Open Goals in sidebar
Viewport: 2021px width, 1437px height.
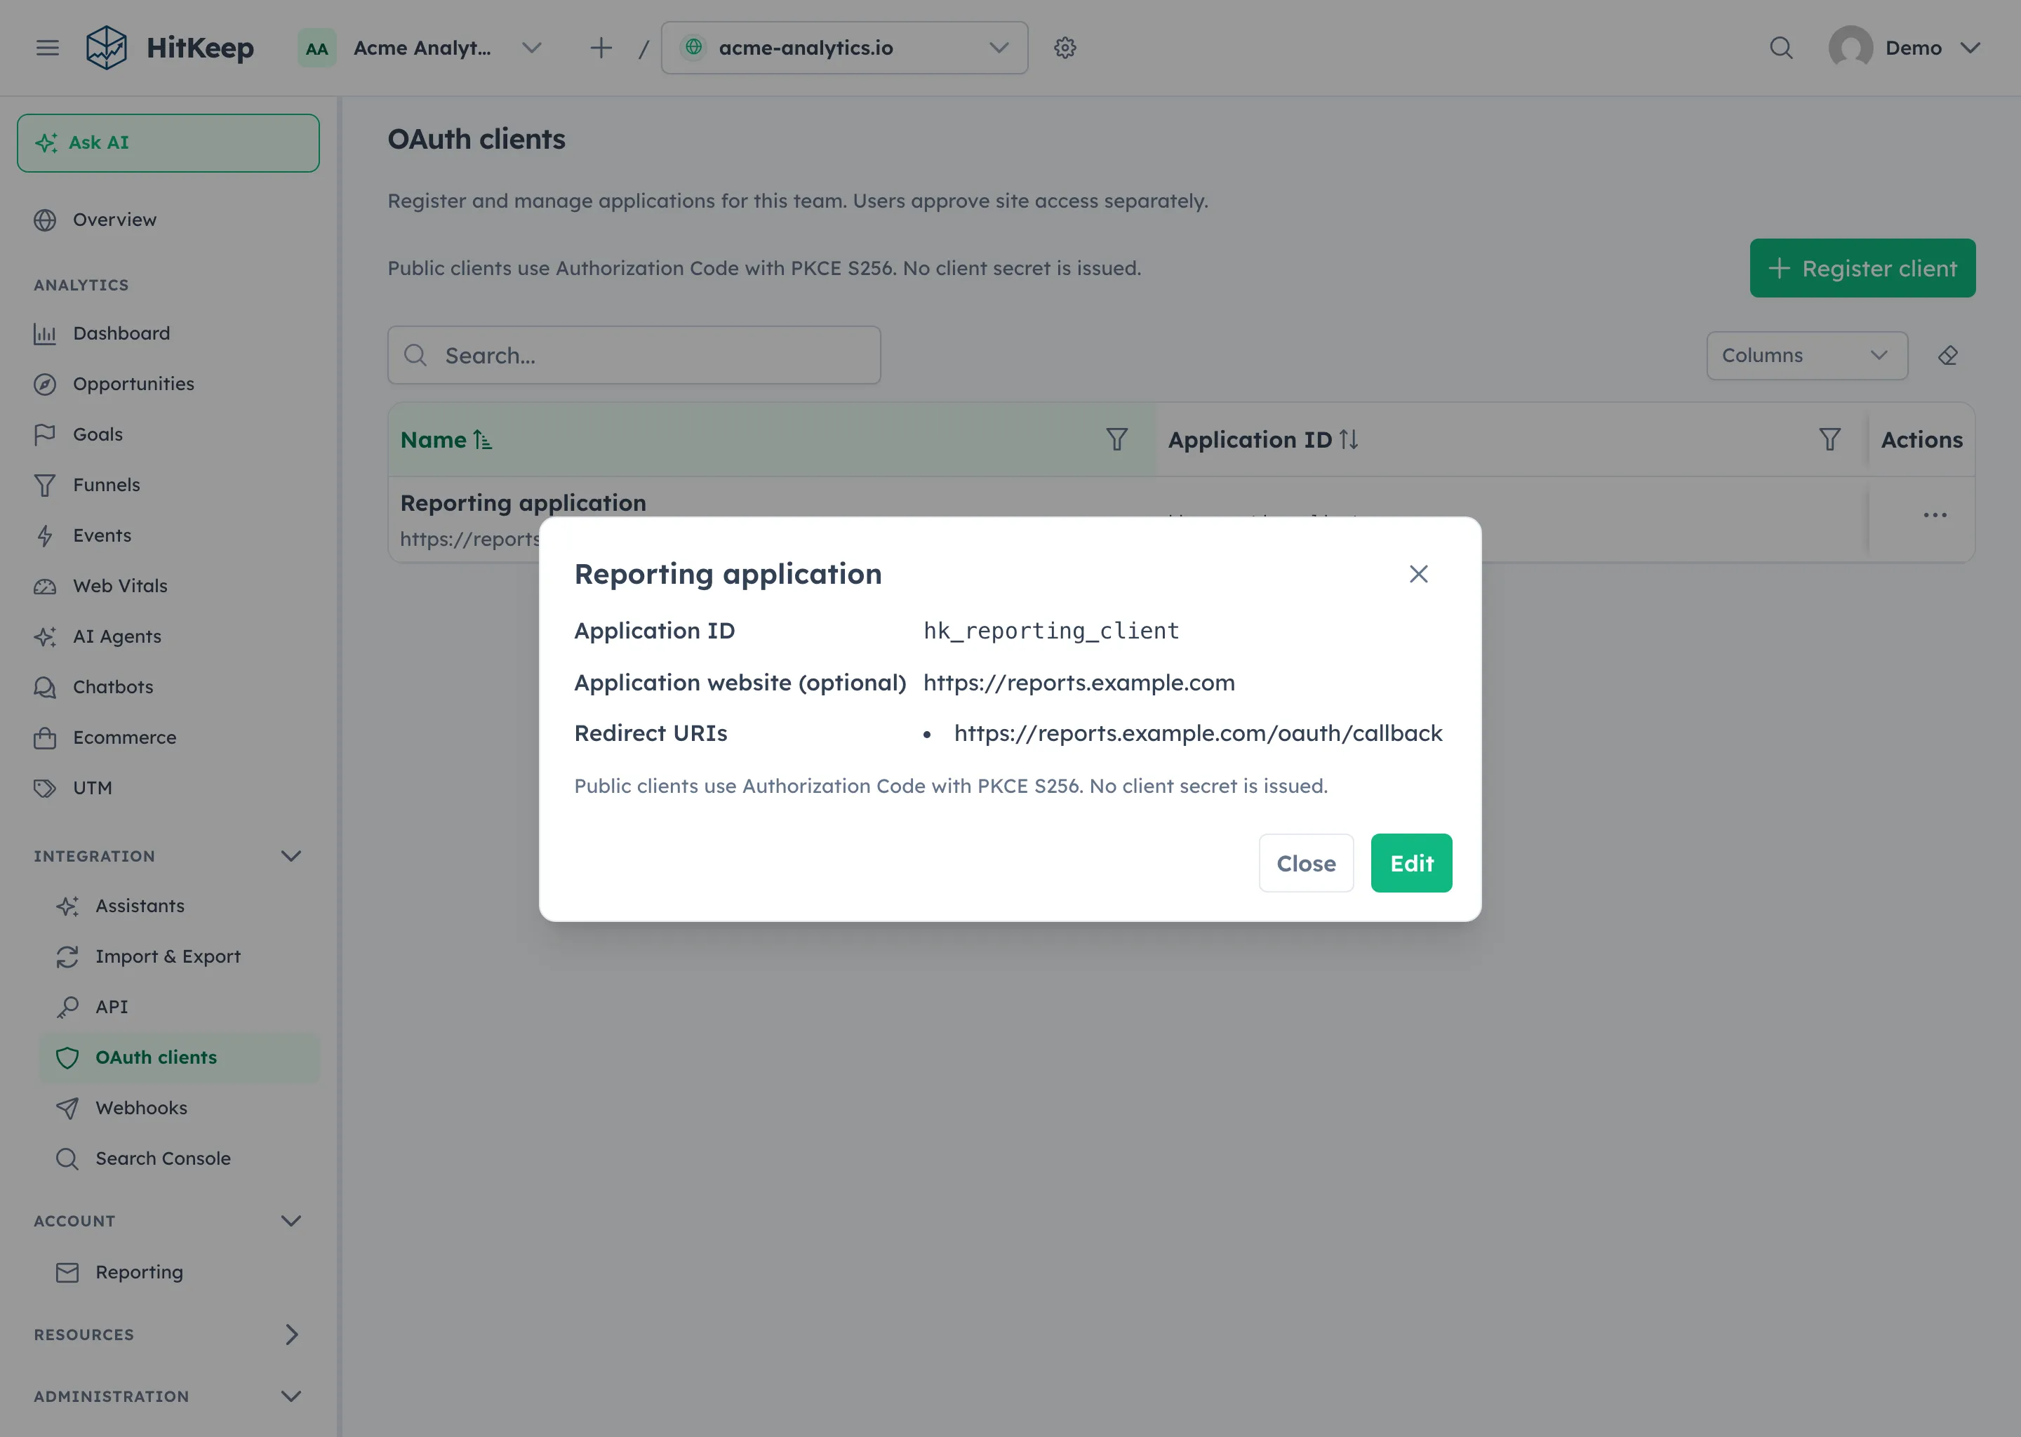(168, 434)
